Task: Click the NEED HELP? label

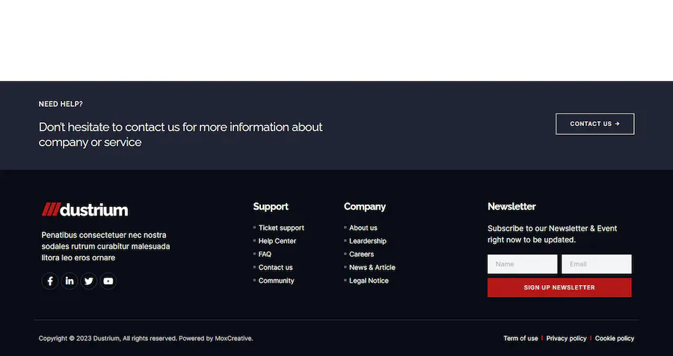Action: click(61, 104)
